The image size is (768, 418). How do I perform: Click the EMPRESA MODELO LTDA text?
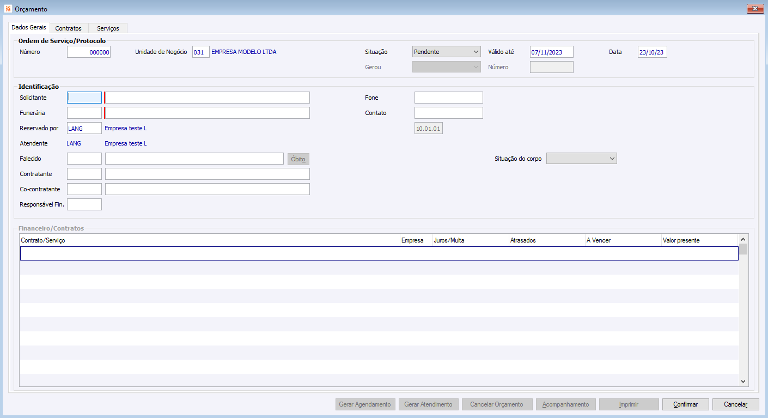(244, 52)
